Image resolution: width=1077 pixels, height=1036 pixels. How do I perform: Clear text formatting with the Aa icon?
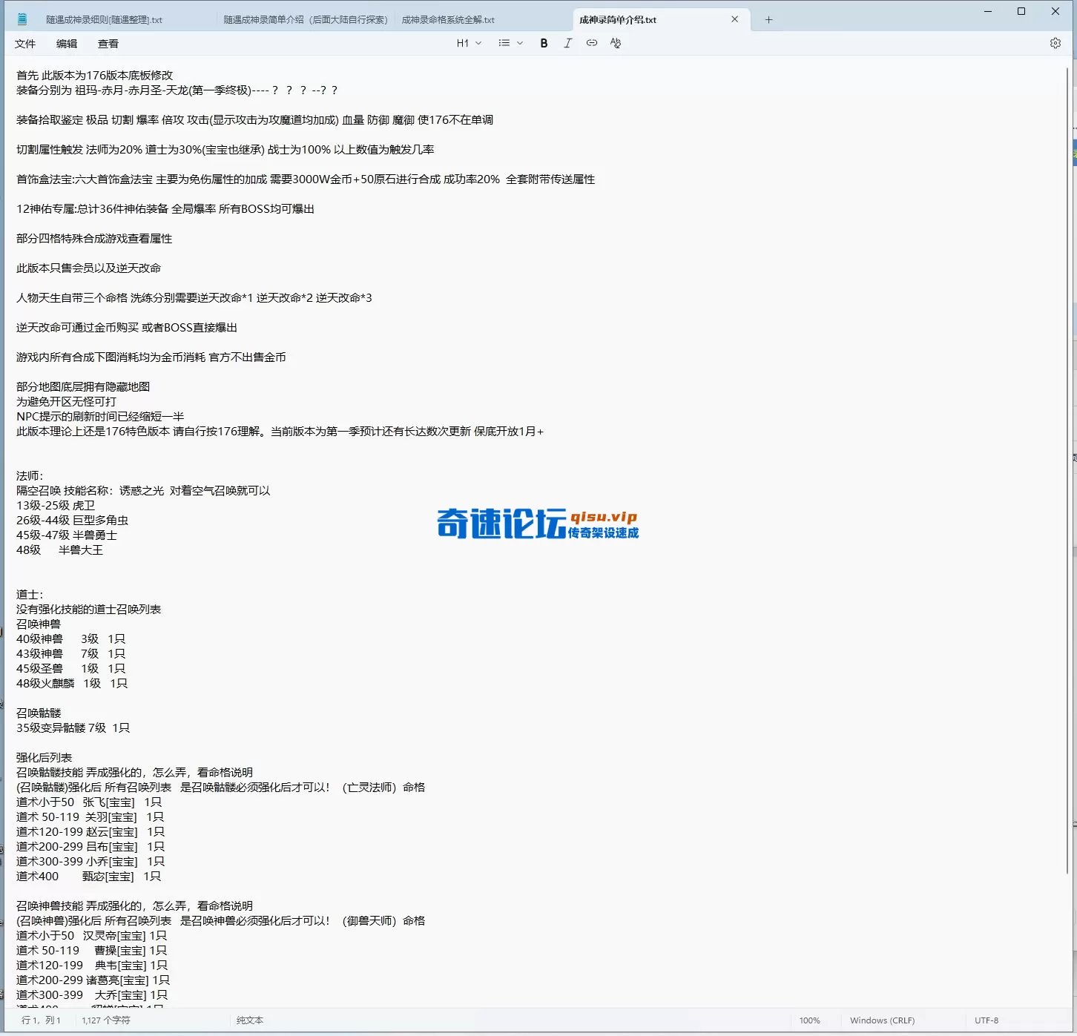click(x=615, y=43)
